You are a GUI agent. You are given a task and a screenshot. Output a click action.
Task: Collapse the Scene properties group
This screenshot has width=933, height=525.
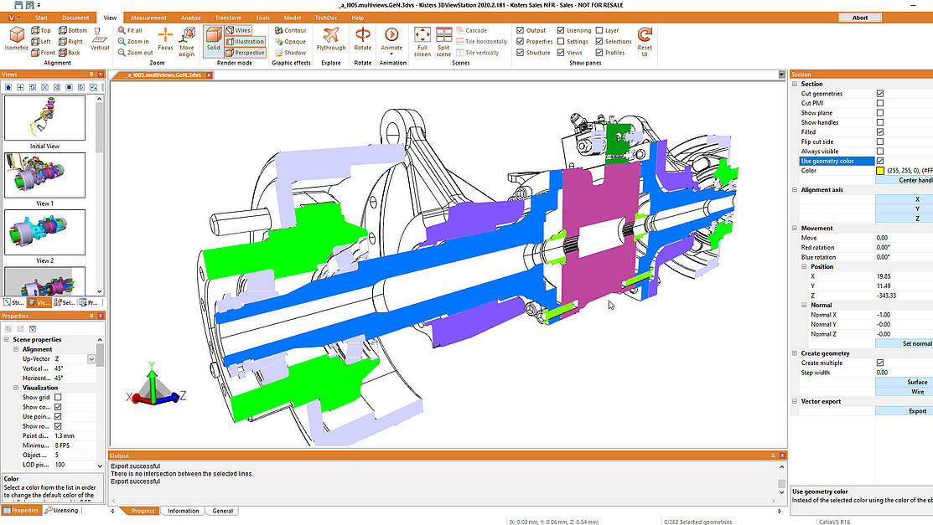tap(7, 339)
